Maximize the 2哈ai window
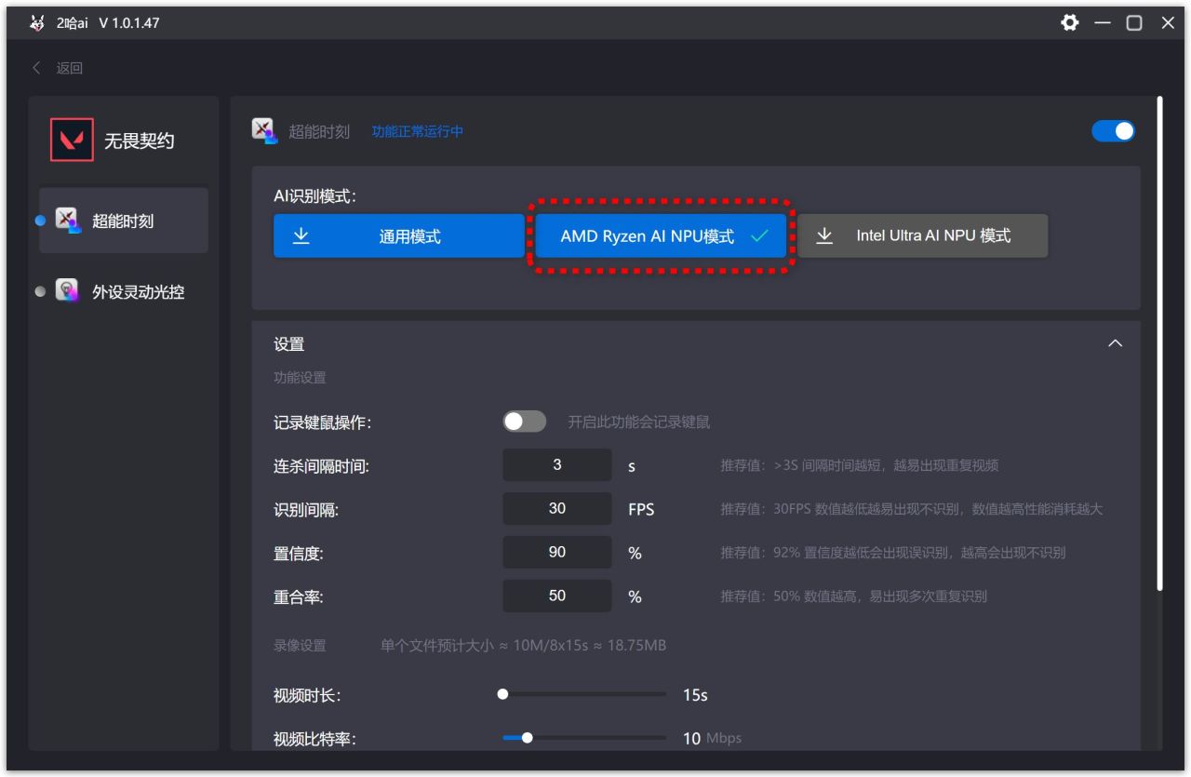 pos(1134,23)
